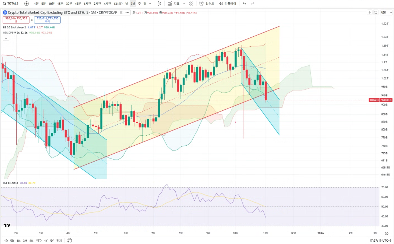Open time axis settings gear icon

click(x=386, y=233)
